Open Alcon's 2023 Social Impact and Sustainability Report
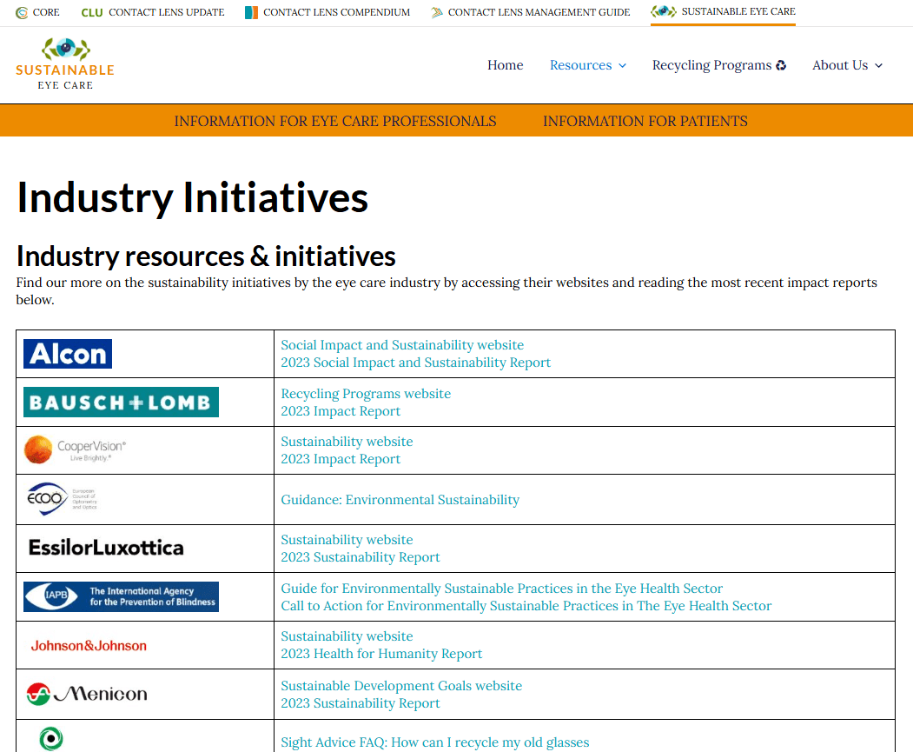The image size is (913, 752). pyautogui.click(x=415, y=363)
